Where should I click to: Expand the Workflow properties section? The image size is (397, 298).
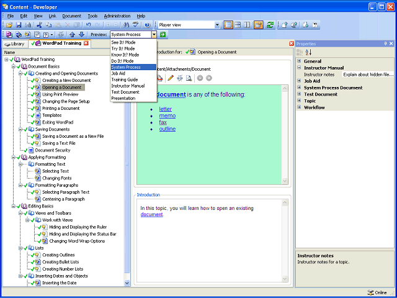(x=299, y=107)
